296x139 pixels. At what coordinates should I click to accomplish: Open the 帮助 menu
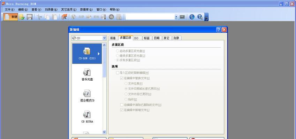(x=115, y=10)
